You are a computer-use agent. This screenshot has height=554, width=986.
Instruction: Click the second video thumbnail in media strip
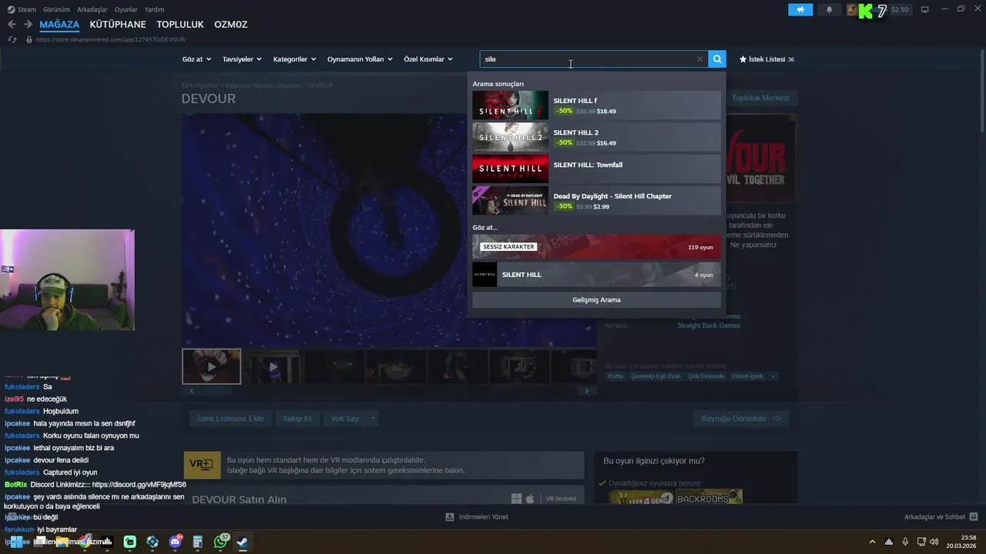[x=273, y=366]
